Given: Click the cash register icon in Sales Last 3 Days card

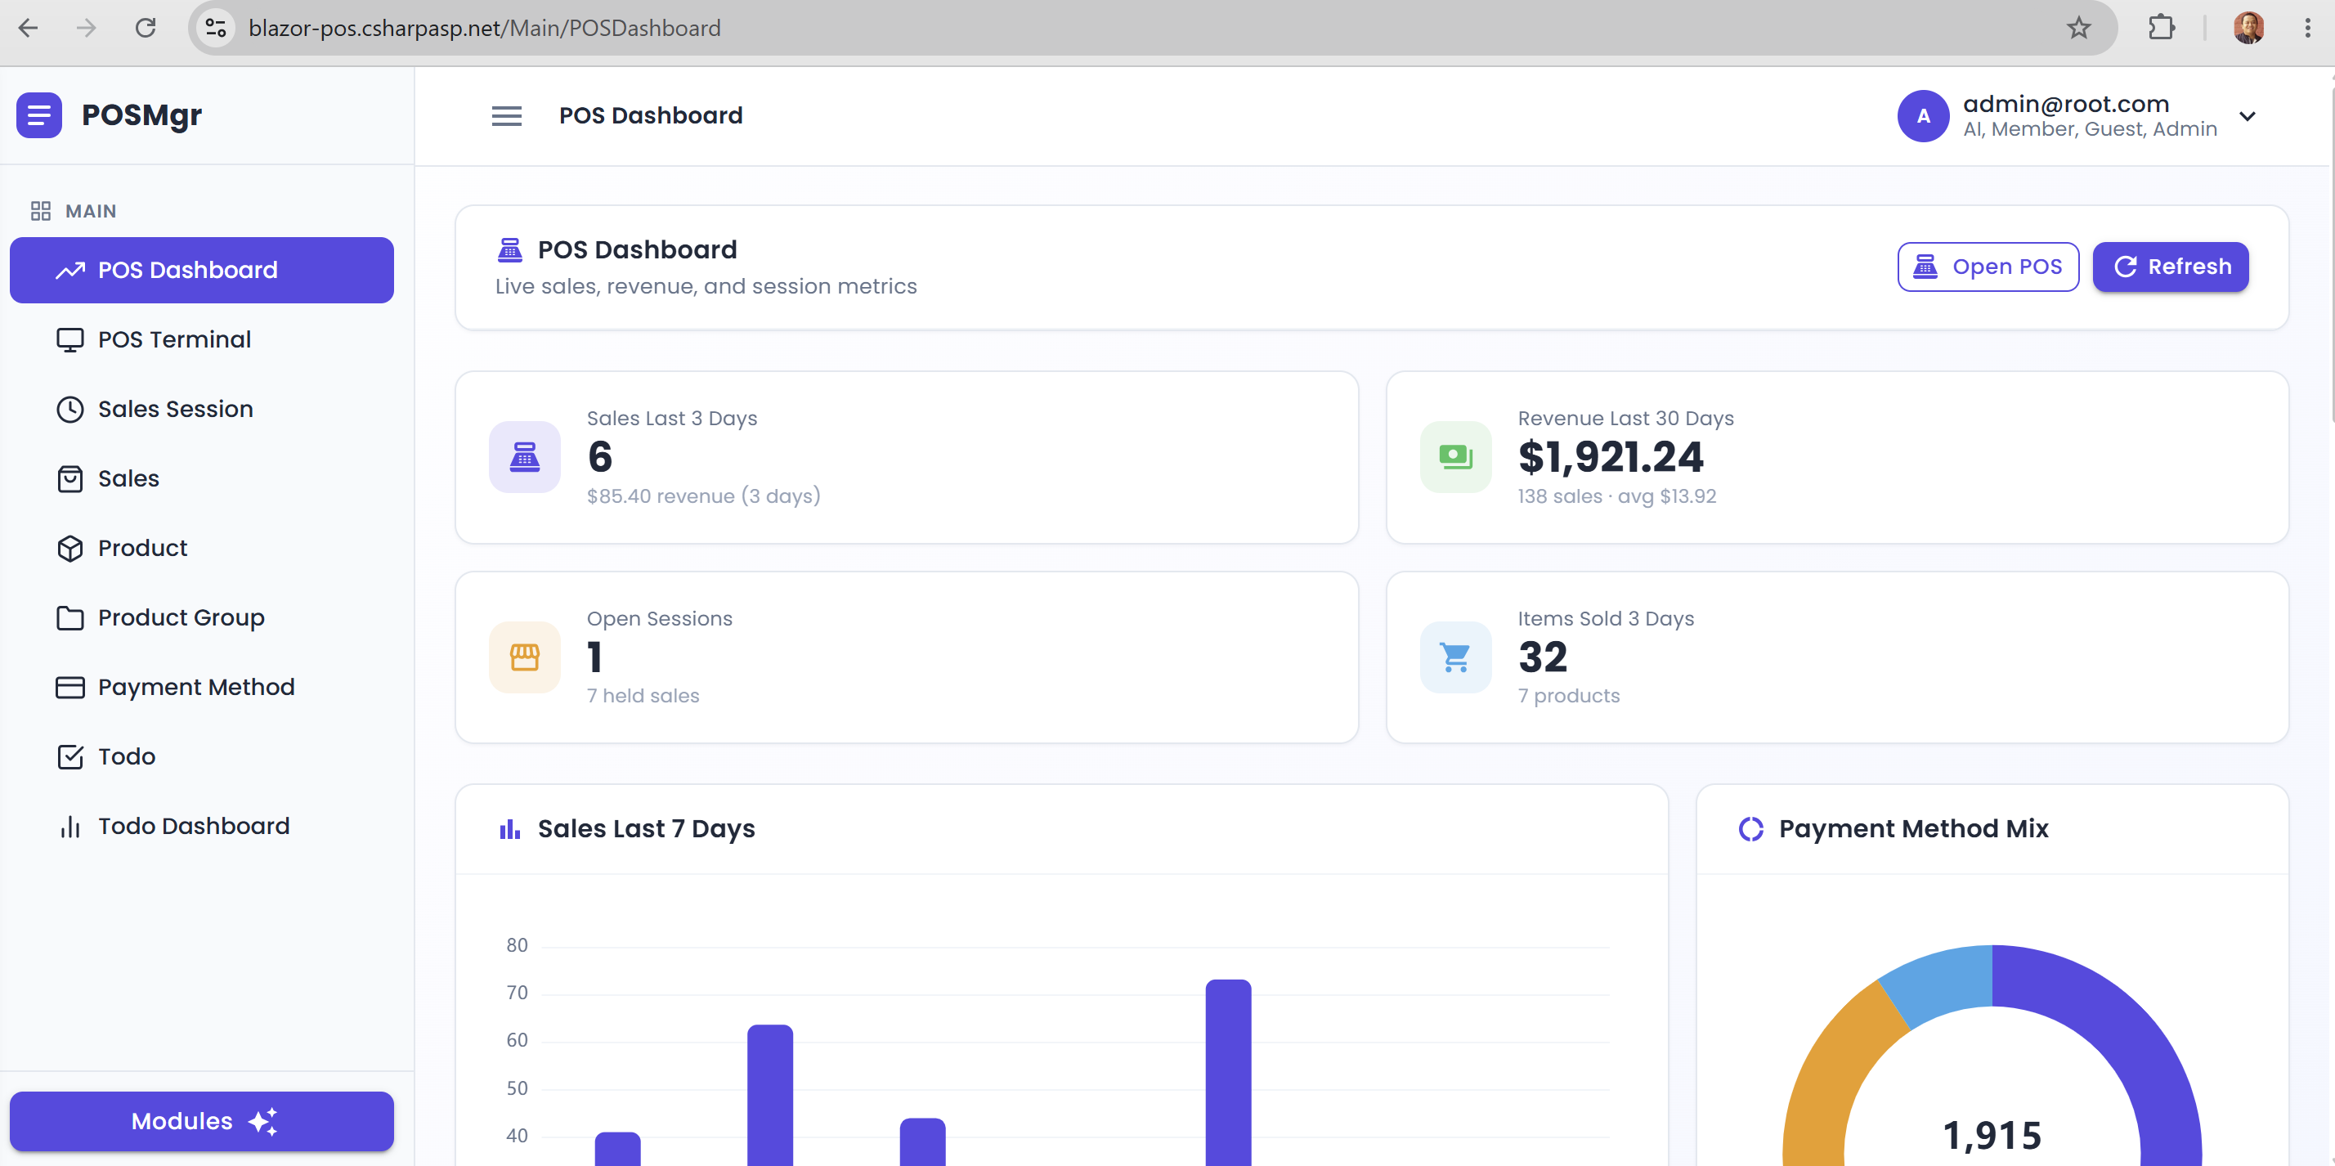Looking at the screenshot, I should click(x=525, y=457).
